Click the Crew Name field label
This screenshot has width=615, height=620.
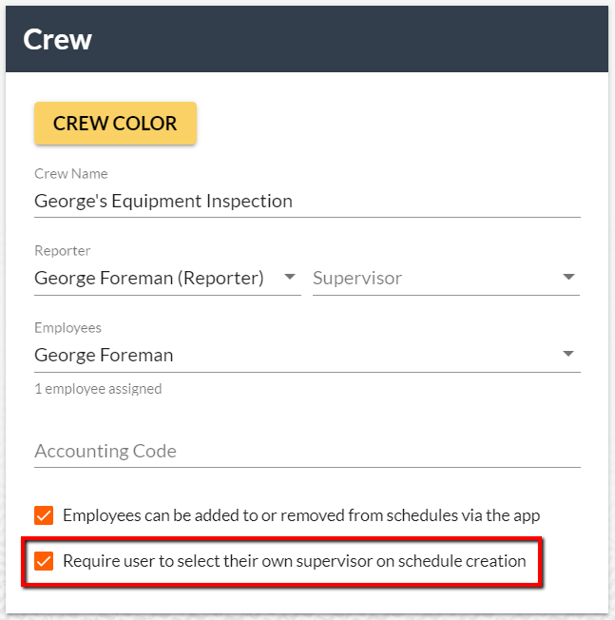[70, 174]
